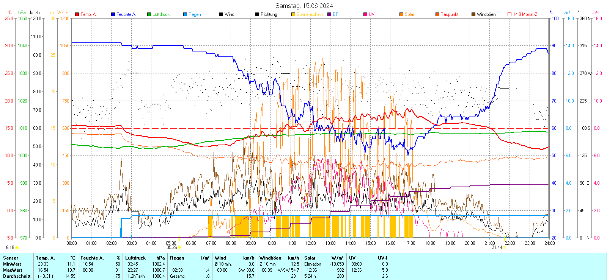Image resolution: width=607 pixels, height=280 pixels.
Task: Click the chart title Samstag, 15.06.2024
Action: (x=304, y=6)
